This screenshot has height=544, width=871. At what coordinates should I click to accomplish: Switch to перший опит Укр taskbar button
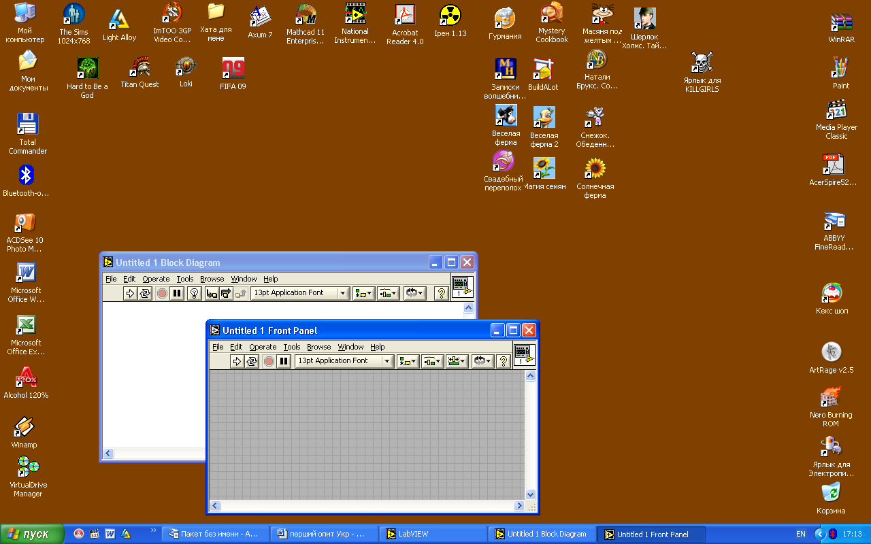tap(323, 534)
